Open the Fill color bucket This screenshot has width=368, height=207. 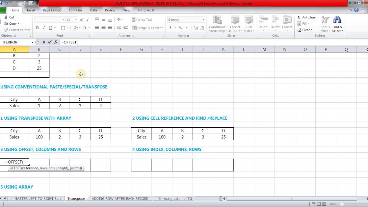pyautogui.click(x=75, y=28)
